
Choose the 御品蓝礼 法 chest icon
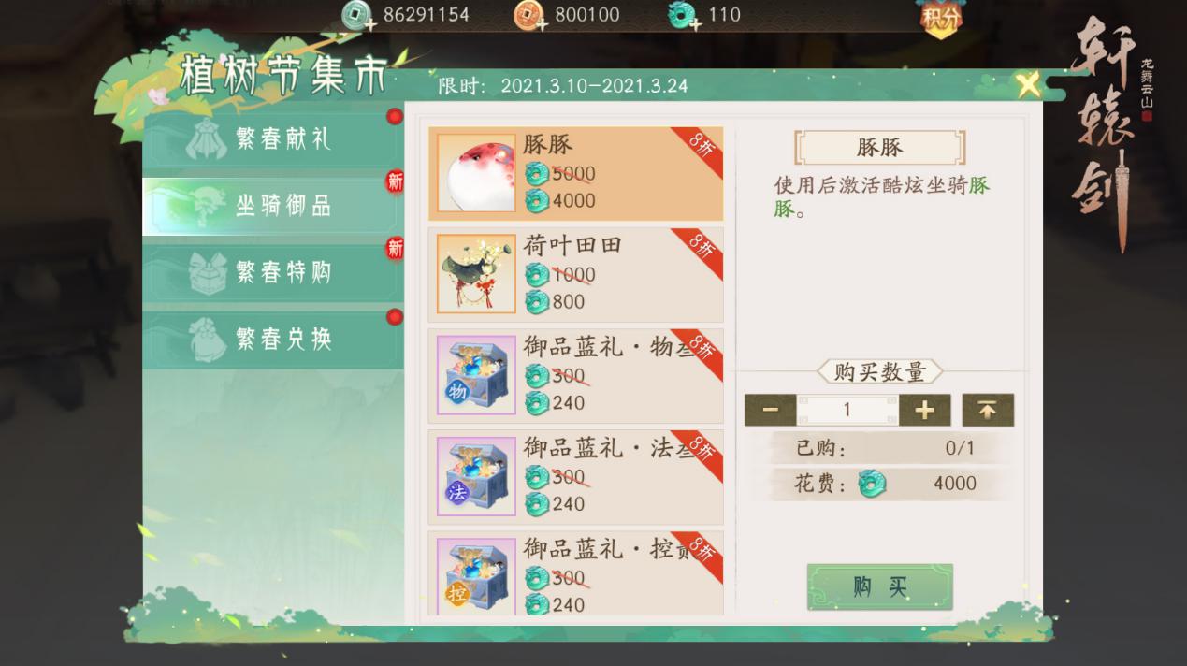click(476, 476)
